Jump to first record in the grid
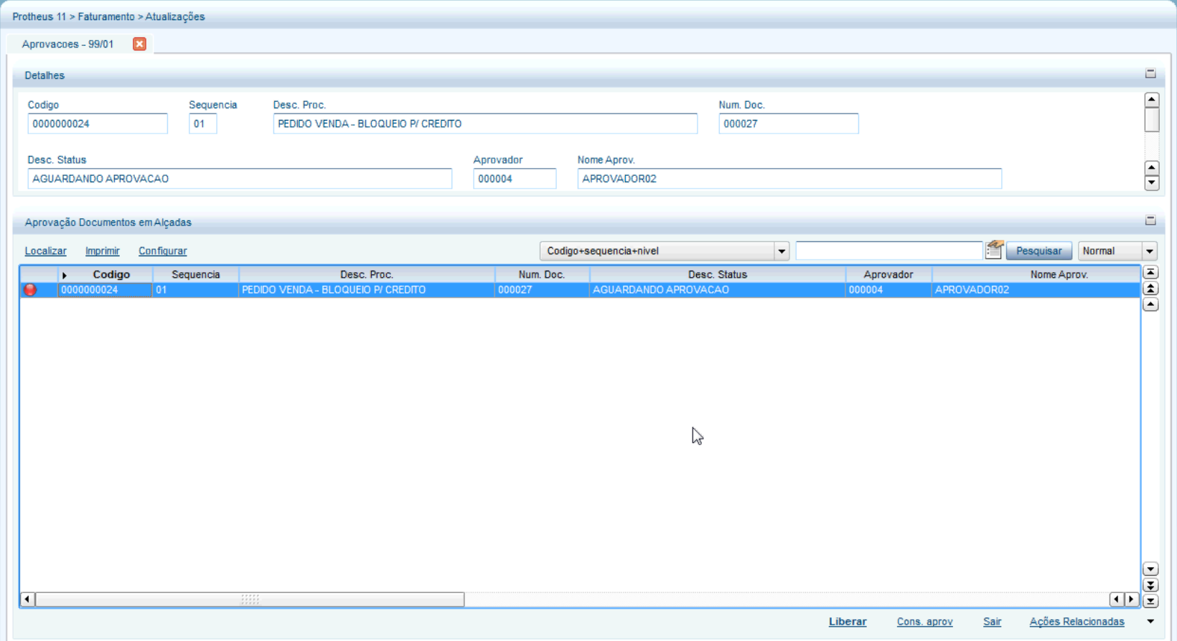Screen dimensions: 1177x641 tap(1150, 273)
